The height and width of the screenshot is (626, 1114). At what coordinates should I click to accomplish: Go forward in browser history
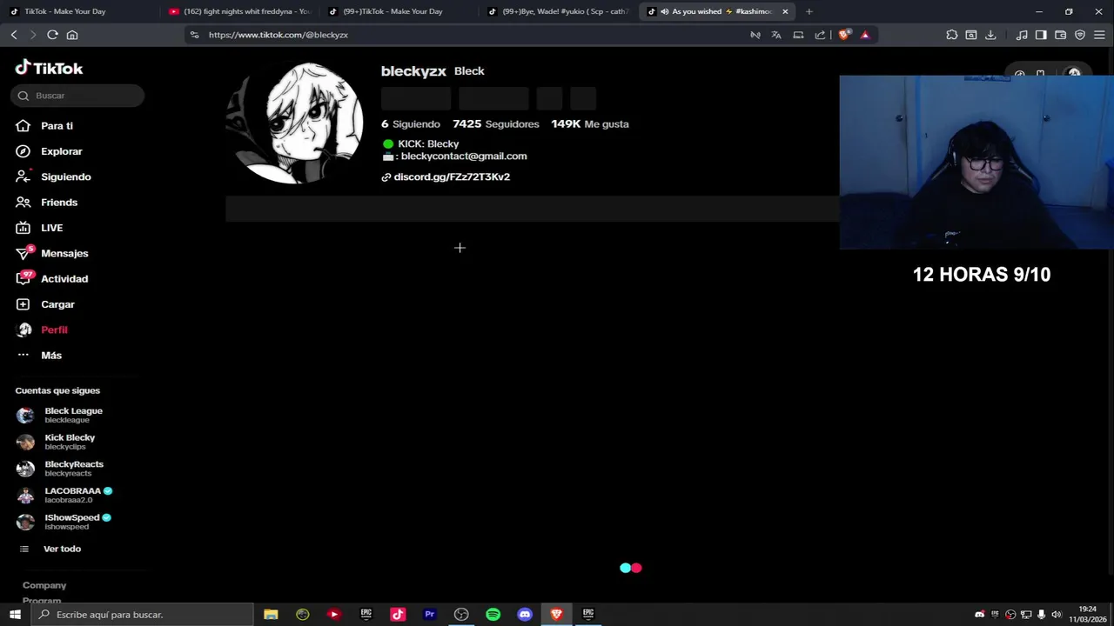33,35
